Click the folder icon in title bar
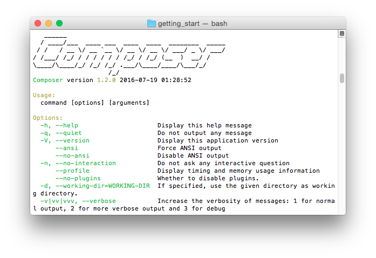The height and width of the screenshot is (258, 376). coord(151,23)
